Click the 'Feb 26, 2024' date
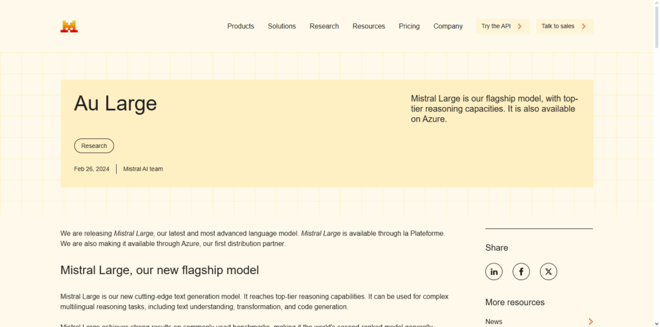660x327 pixels. click(x=92, y=169)
